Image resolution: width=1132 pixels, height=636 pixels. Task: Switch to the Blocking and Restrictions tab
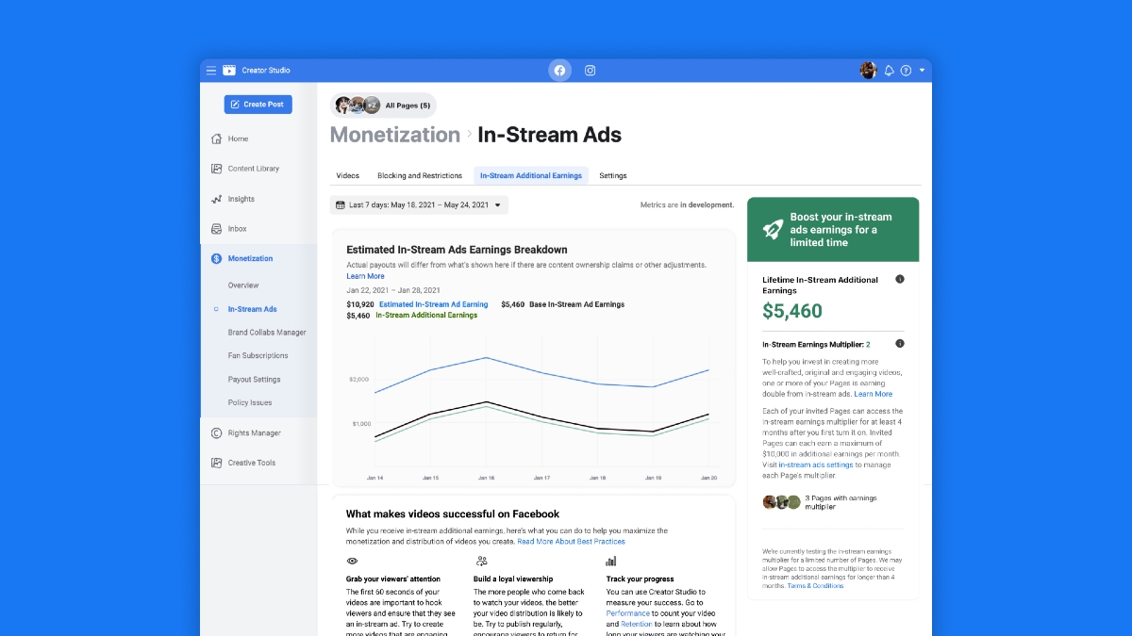click(x=419, y=175)
